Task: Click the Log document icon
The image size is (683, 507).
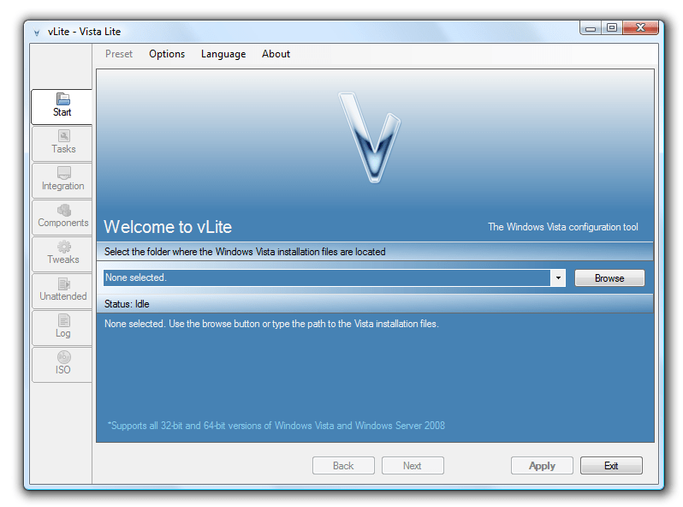Action: pos(63,320)
